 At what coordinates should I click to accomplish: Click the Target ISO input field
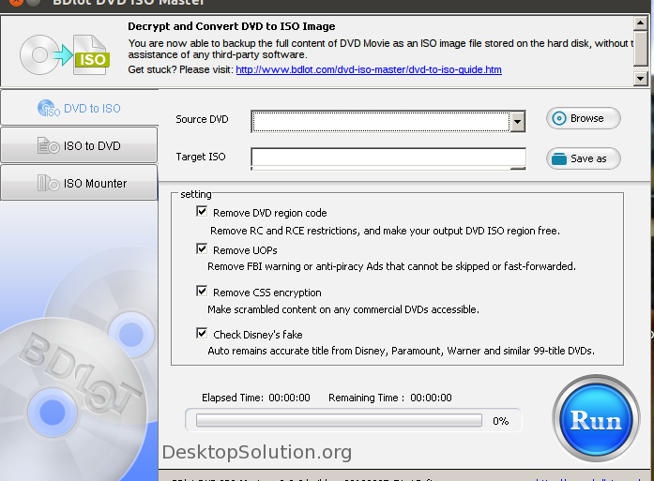coord(388,158)
